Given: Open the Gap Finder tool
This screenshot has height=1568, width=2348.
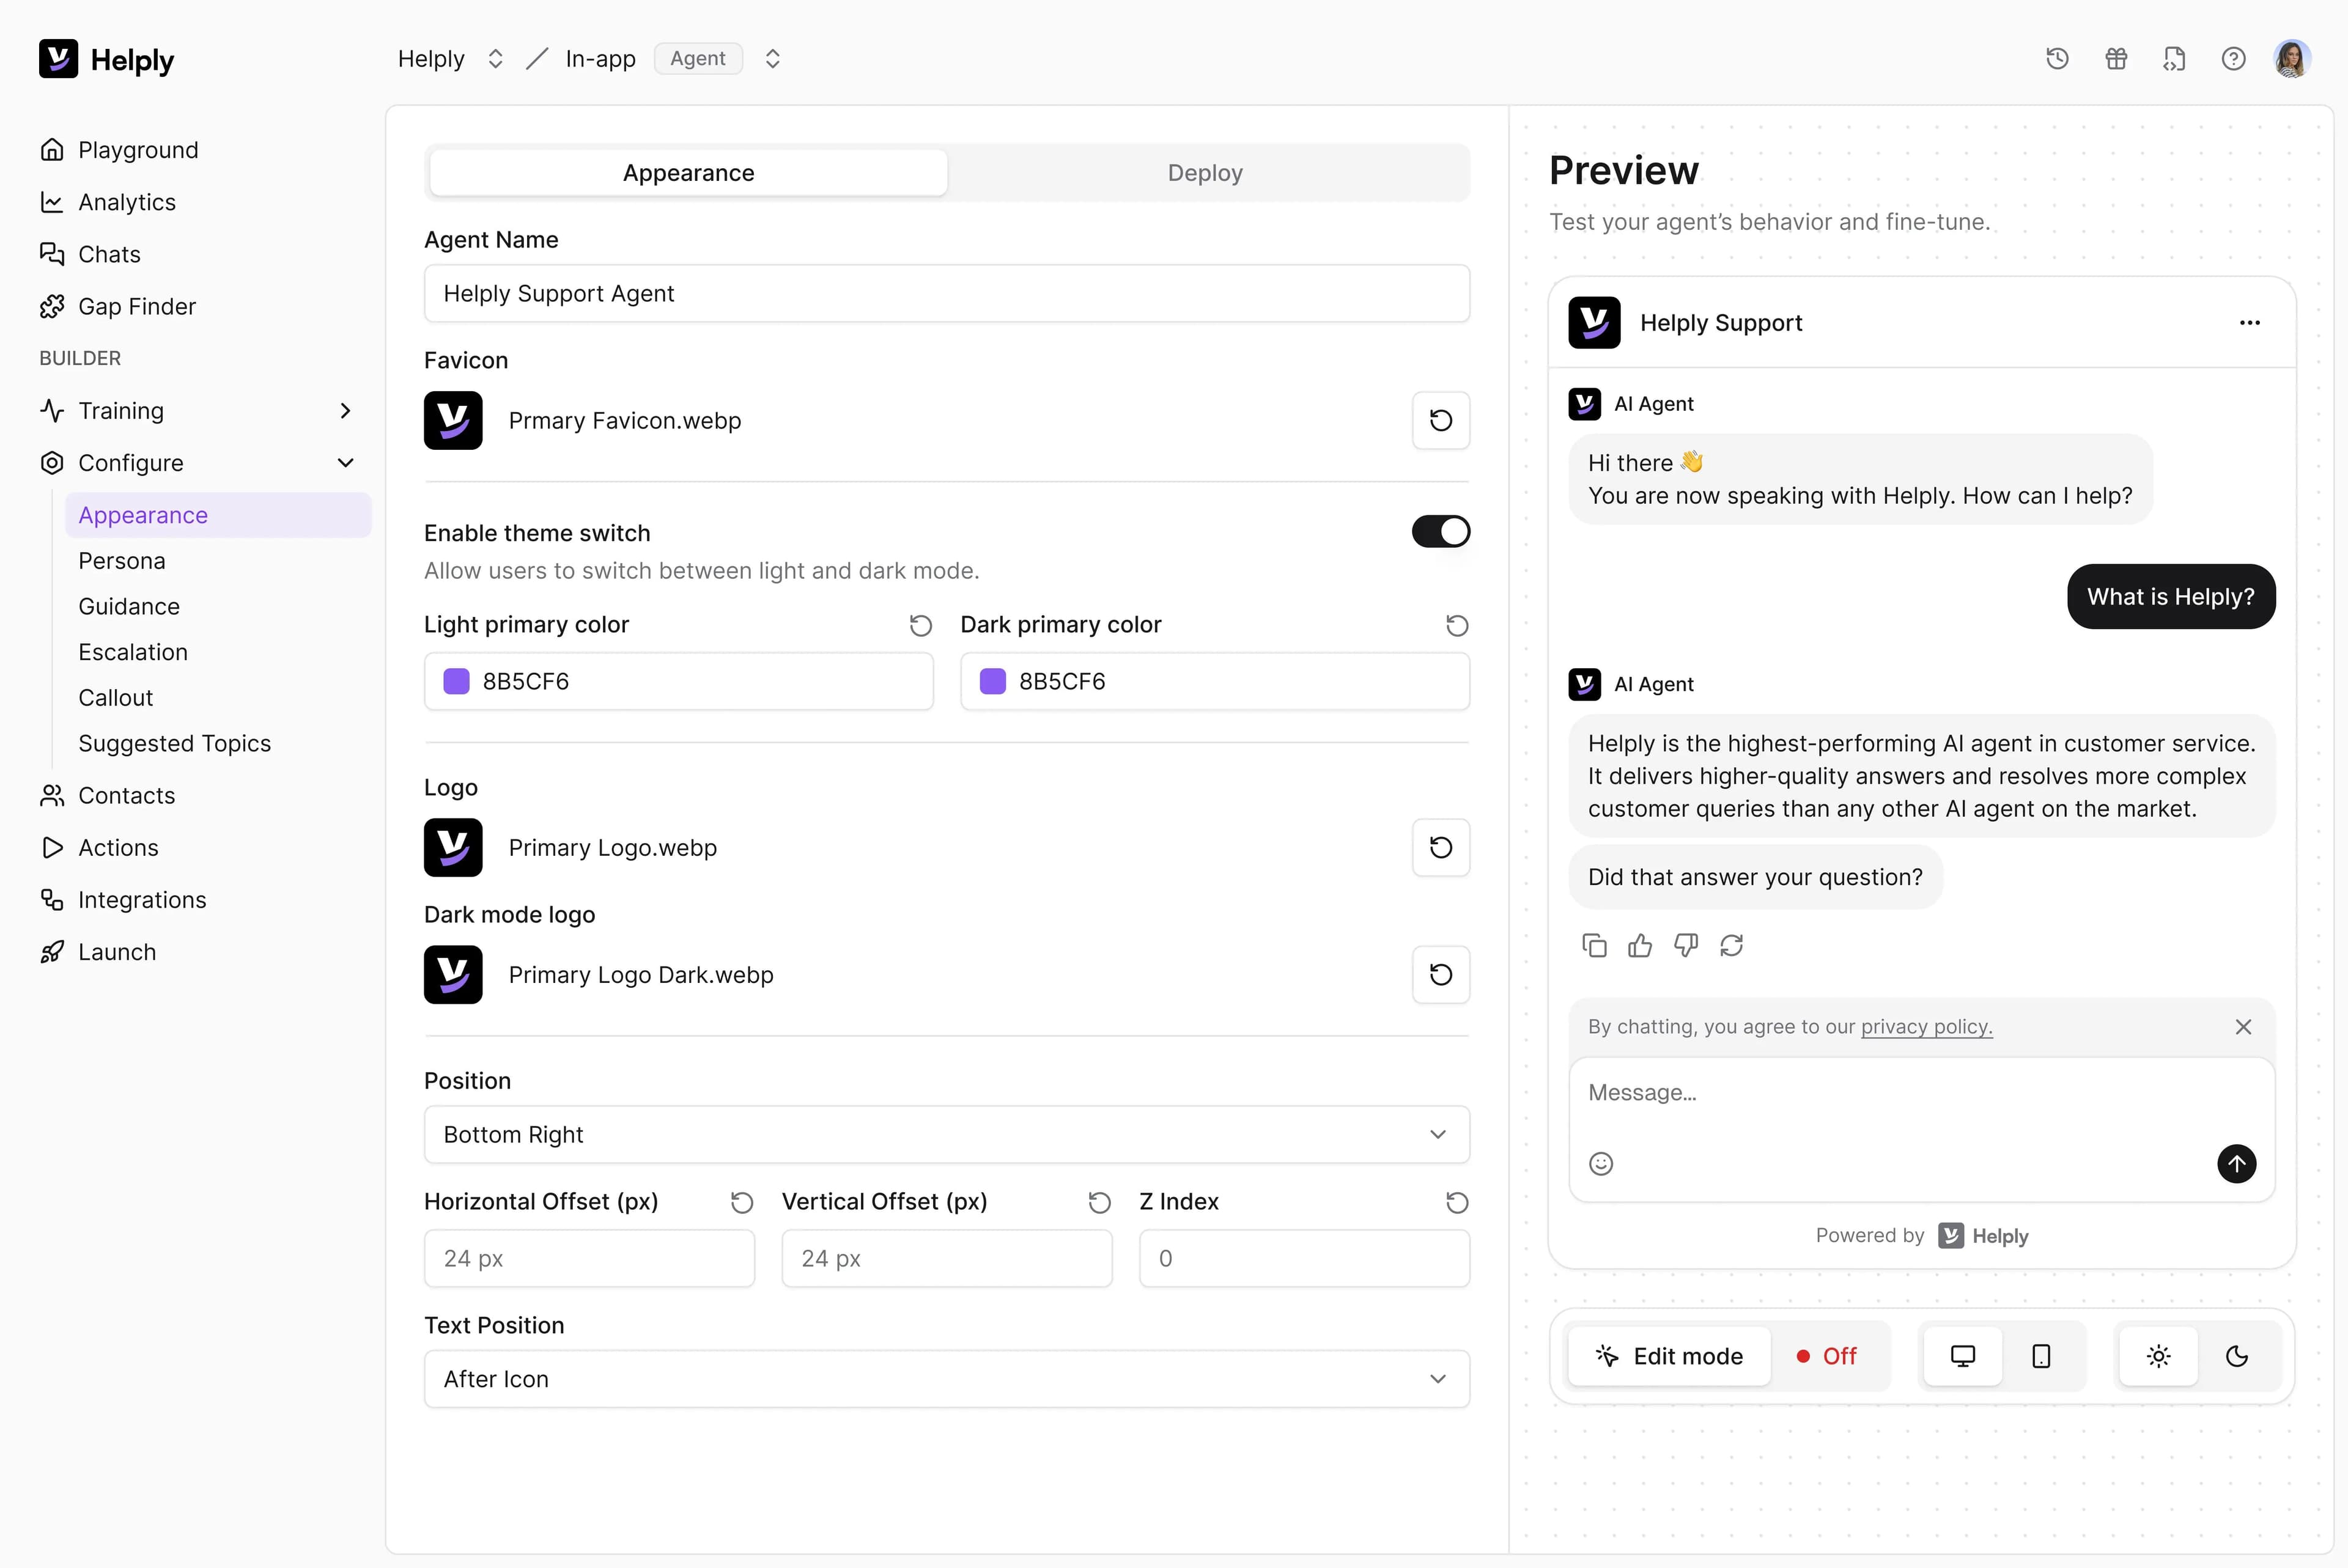Looking at the screenshot, I should pos(137,306).
